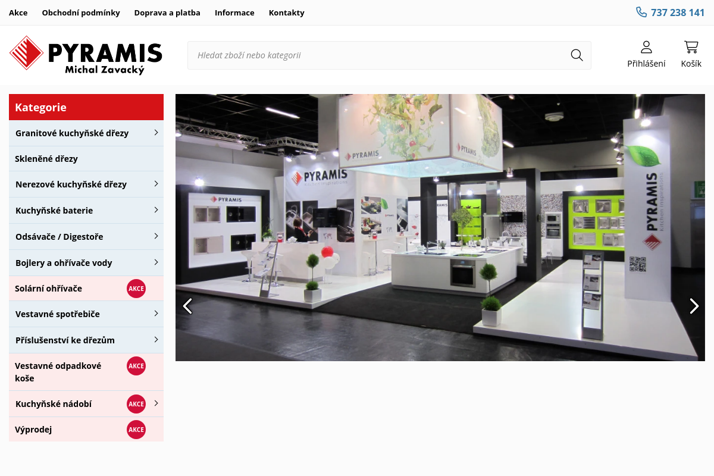Open the Košík shopping cart icon
This screenshot has width=714, height=476.
coord(691,47)
